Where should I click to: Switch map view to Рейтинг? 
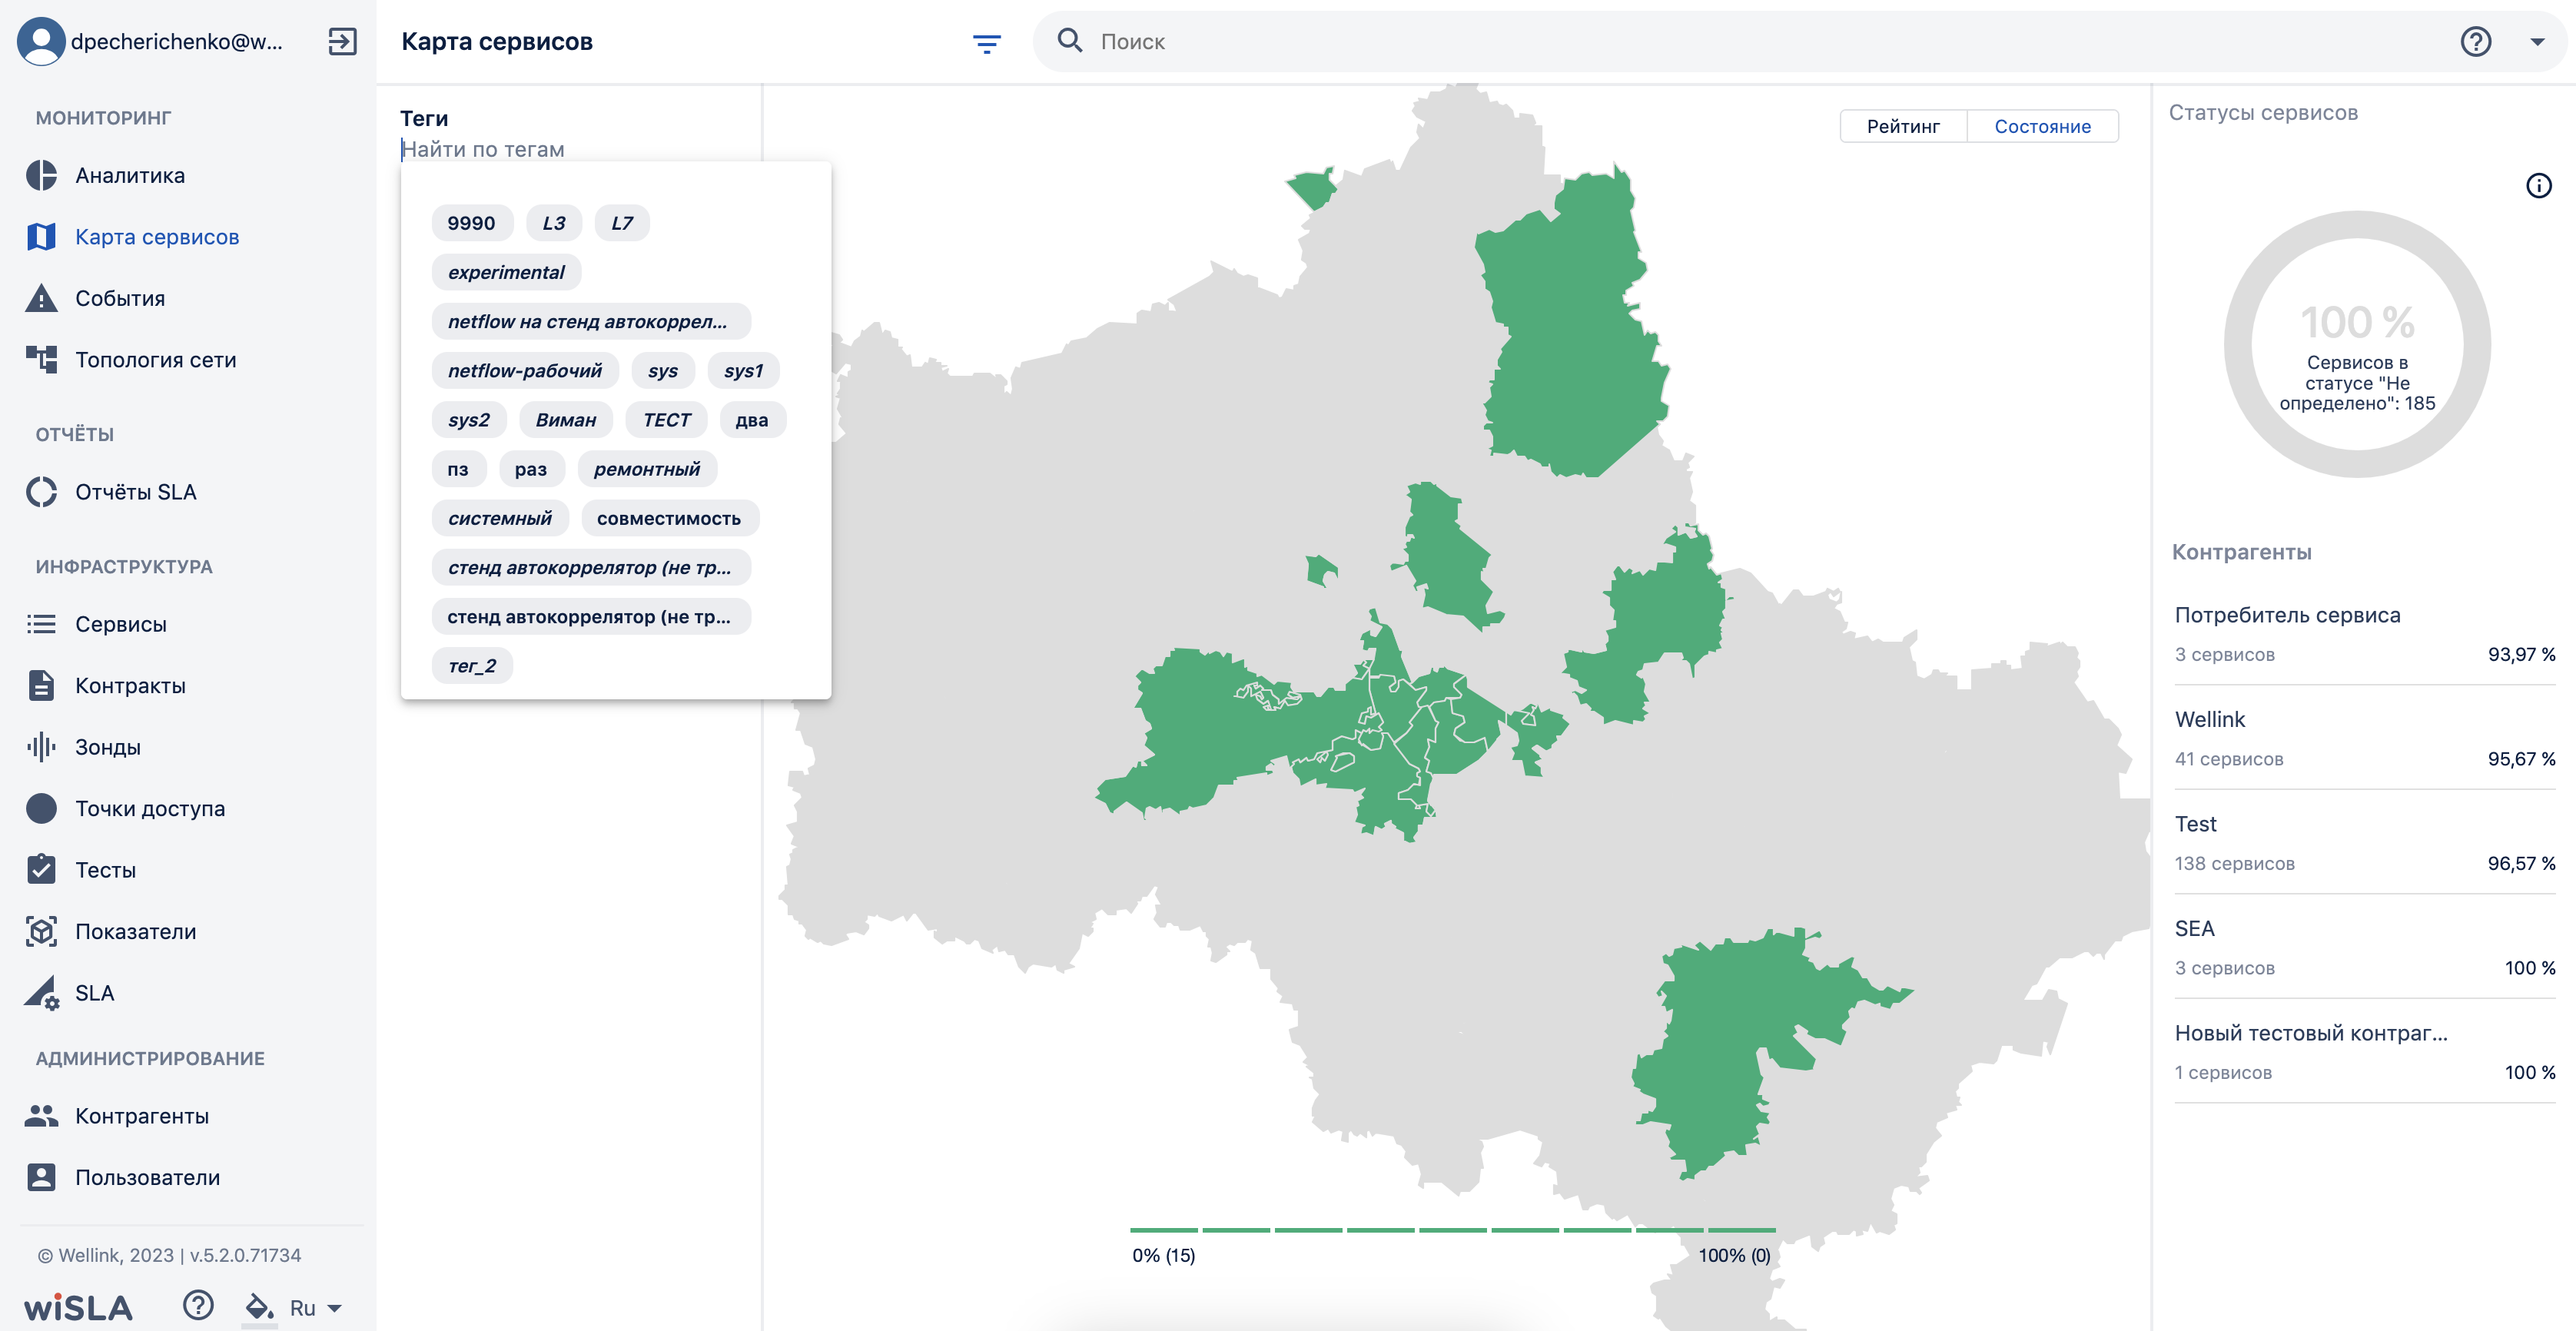1903,126
